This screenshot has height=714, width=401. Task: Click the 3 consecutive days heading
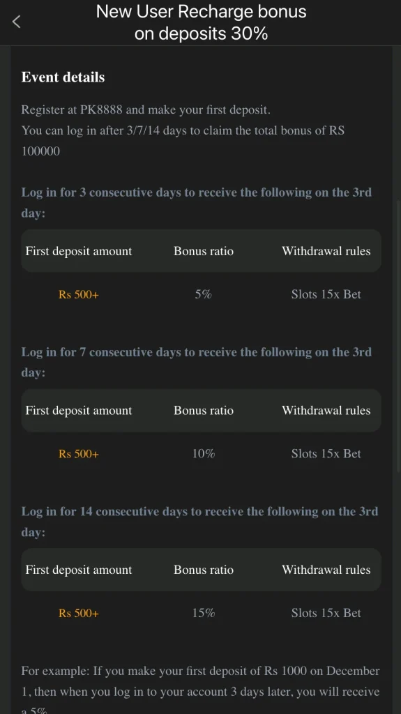[x=197, y=203]
